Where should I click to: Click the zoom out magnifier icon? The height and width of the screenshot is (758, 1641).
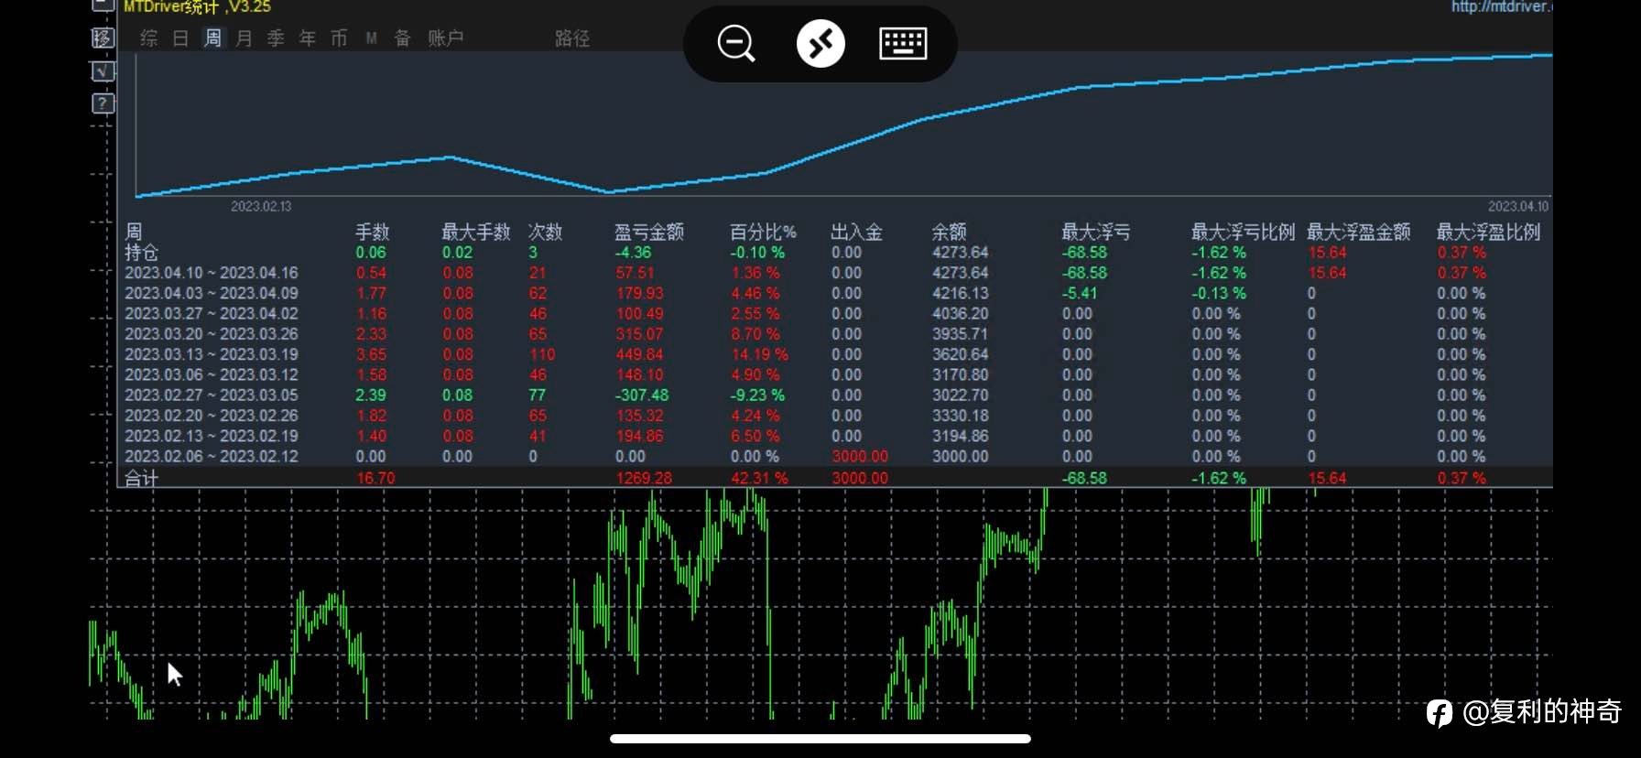click(x=736, y=43)
